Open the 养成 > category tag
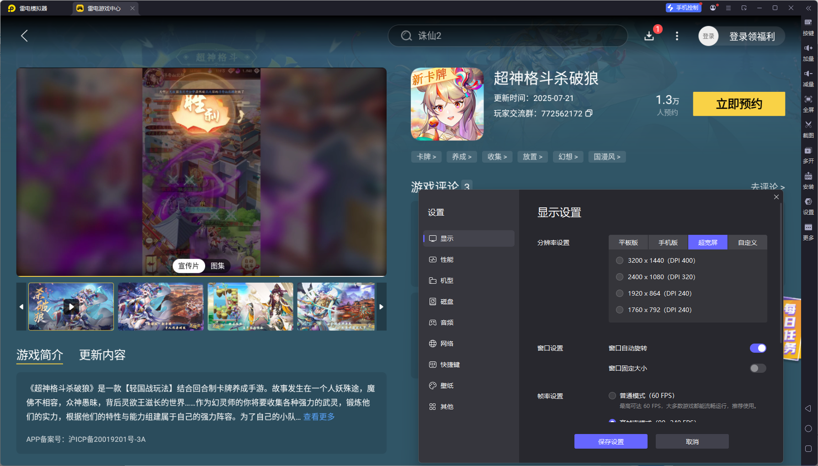Image resolution: width=818 pixels, height=466 pixels. [x=462, y=157]
